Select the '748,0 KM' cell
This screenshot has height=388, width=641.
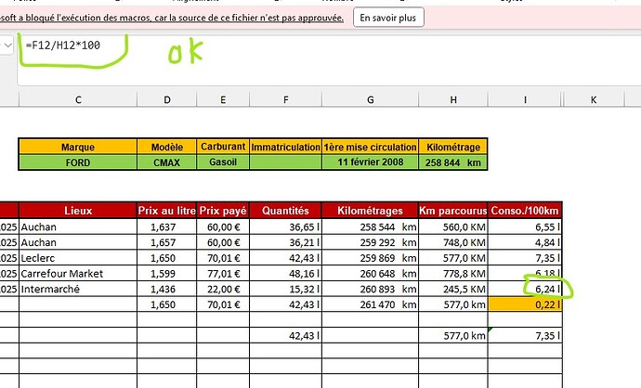(453, 242)
